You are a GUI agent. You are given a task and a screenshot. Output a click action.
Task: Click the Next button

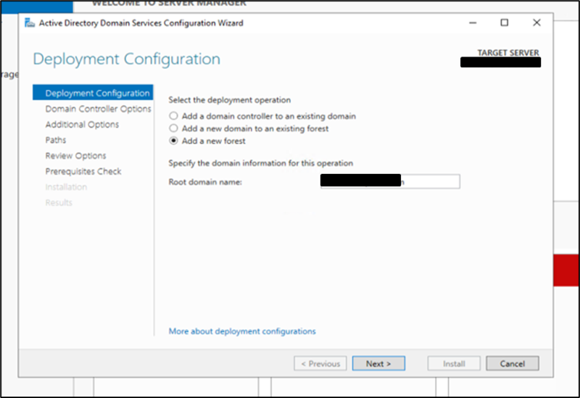[x=378, y=364]
